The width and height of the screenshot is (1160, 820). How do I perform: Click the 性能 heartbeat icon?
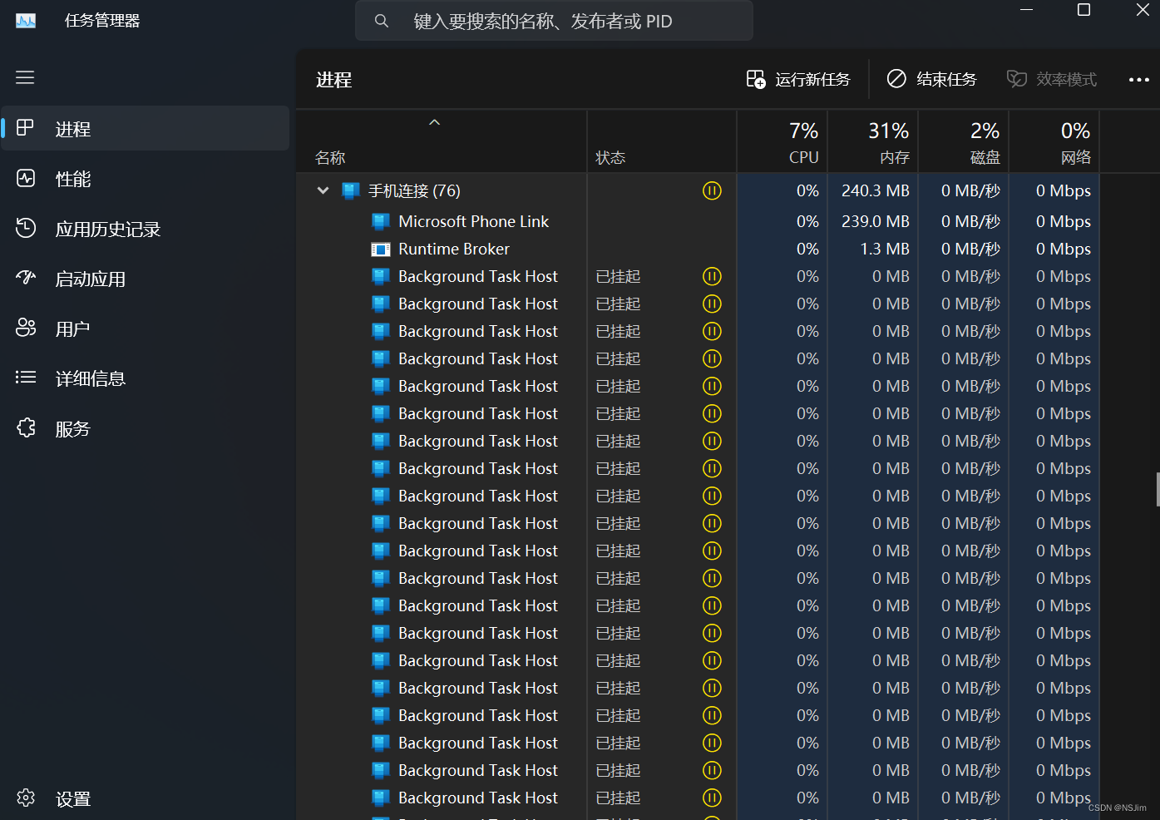[26, 178]
